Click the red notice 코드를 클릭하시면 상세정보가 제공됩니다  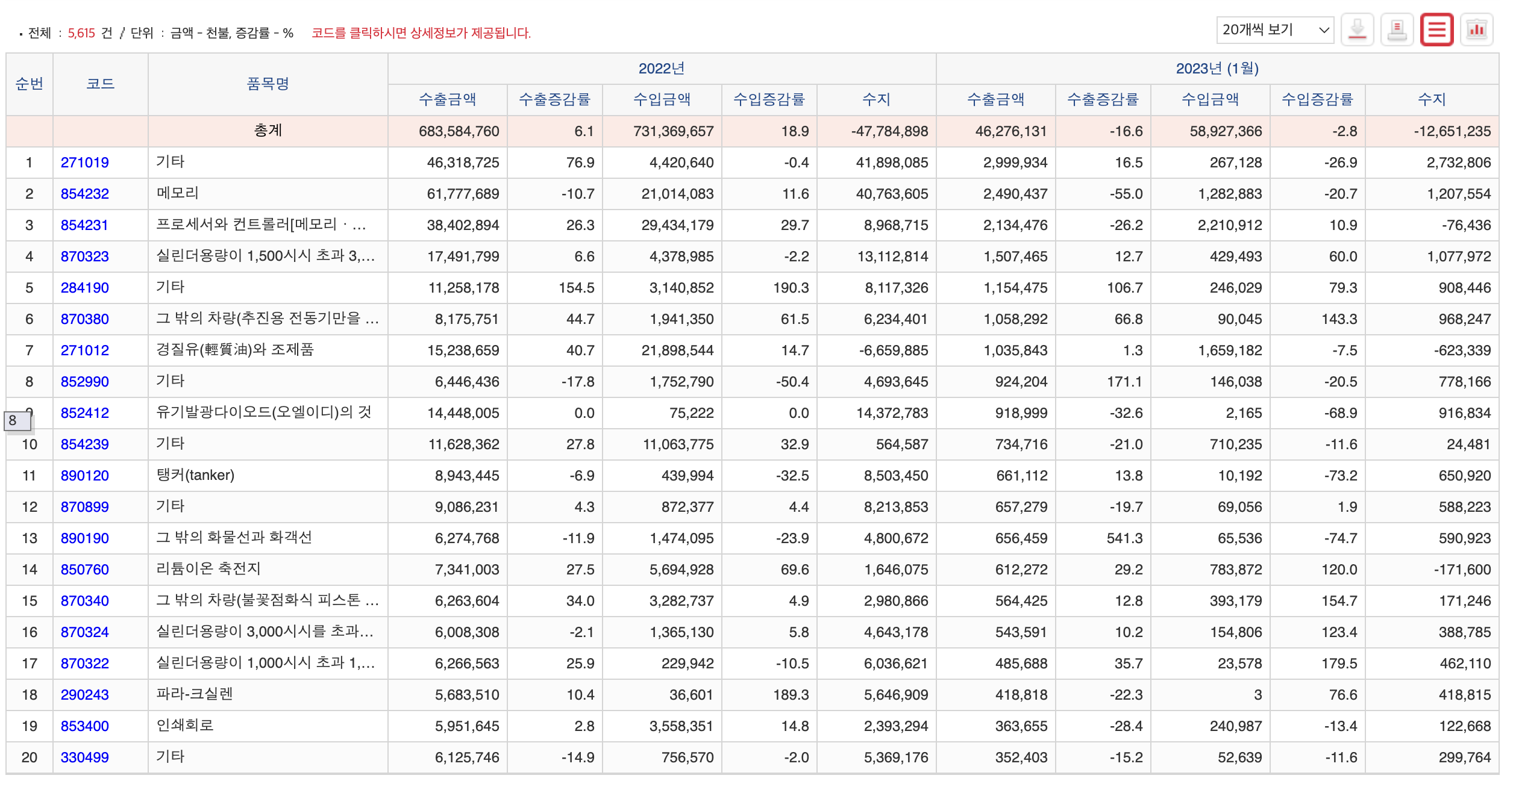tap(421, 33)
